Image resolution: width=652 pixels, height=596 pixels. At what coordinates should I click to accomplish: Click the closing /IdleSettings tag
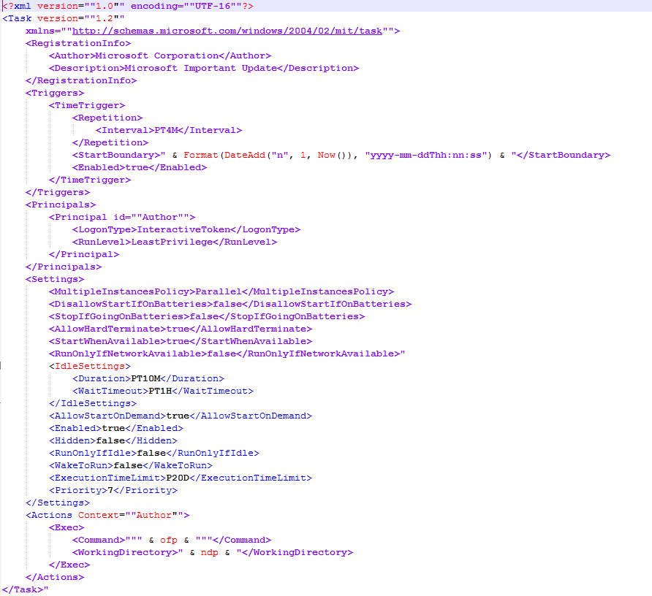[x=93, y=404]
